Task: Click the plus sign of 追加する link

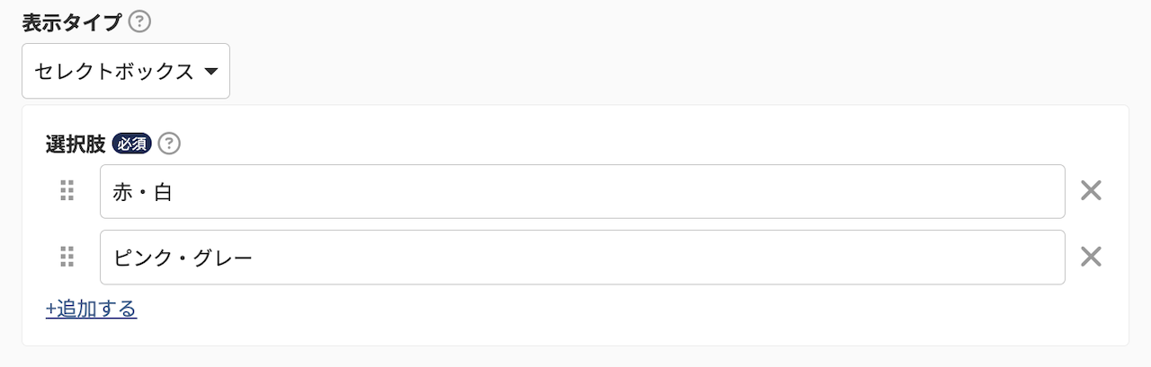Action: 50,310
